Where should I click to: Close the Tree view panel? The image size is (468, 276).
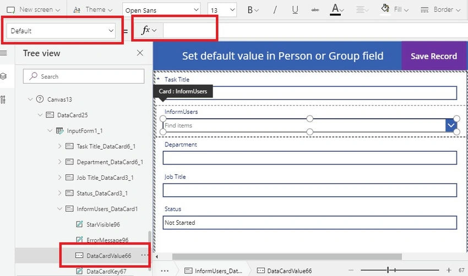click(x=140, y=53)
